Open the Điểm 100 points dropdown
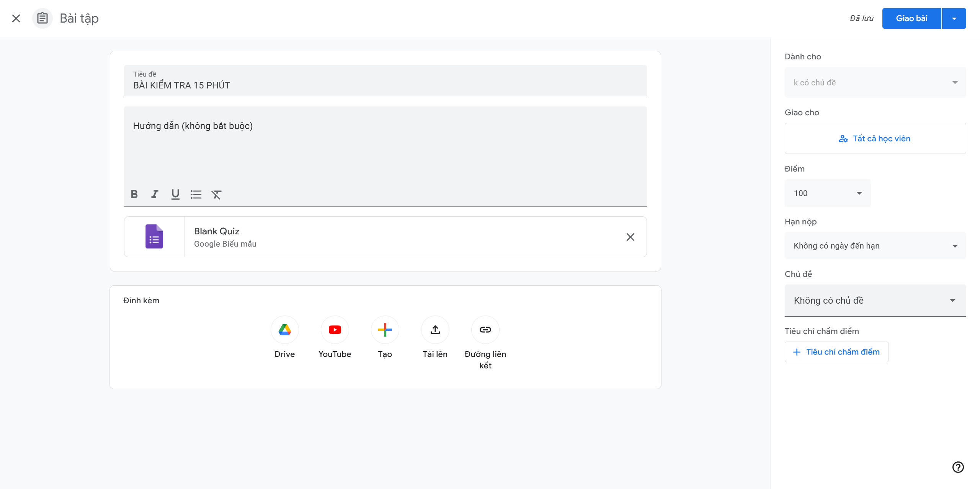This screenshot has height=489, width=980. [x=827, y=193]
